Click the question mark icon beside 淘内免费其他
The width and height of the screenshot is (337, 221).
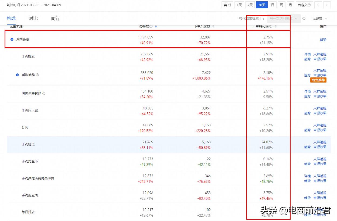(x=44, y=93)
